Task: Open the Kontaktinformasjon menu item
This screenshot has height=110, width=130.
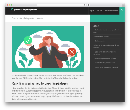Action: (x=111, y=11)
